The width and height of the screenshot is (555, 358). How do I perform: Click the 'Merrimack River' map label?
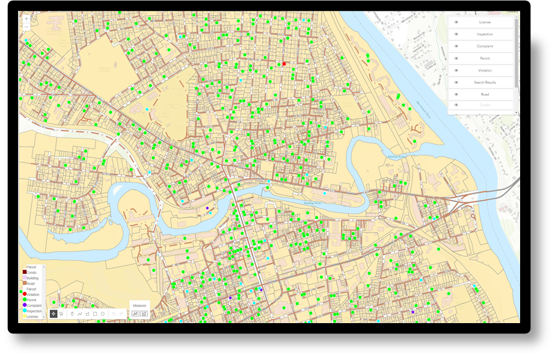[x=424, y=110]
